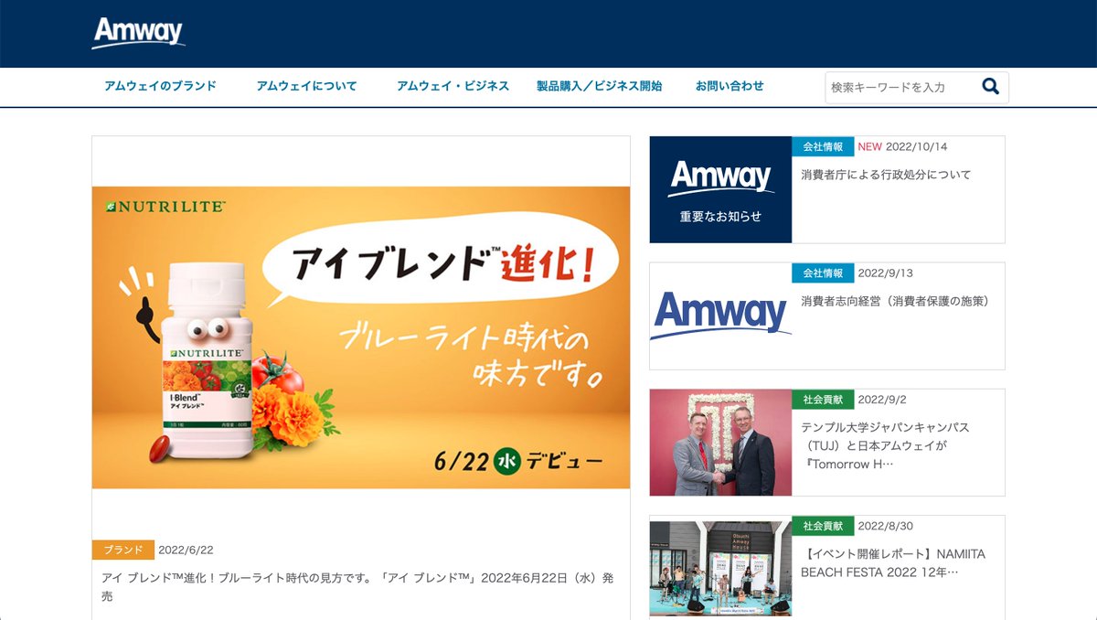Viewport: 1097px width, 620px height.
Task: Click the 会社情報 tag dated 2022/9/13
Action: 823,273
